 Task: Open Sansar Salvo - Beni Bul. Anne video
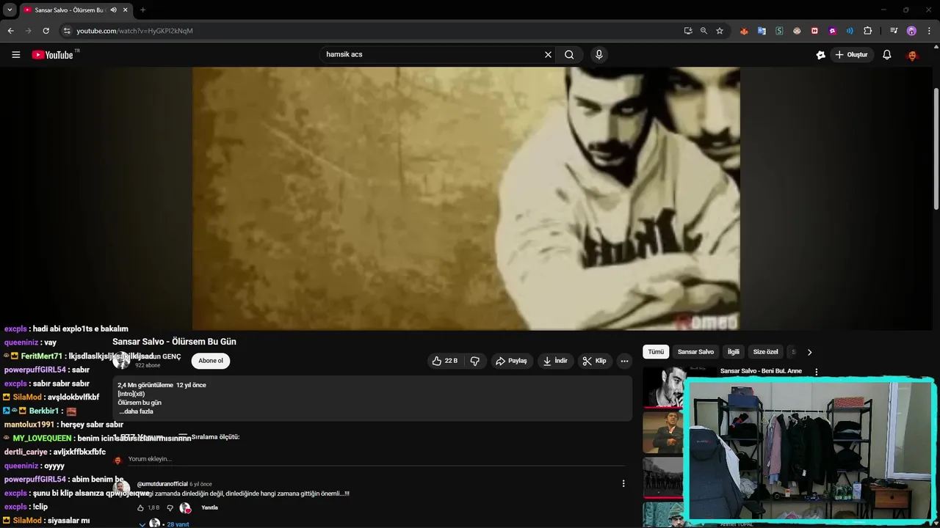coord(761,371)
